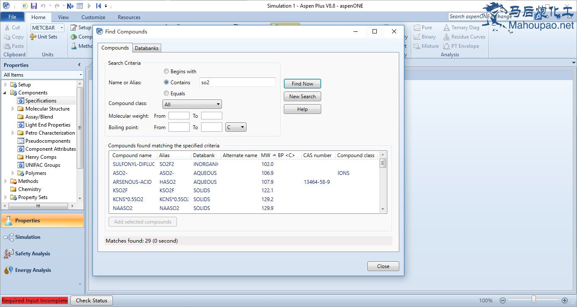This screenshot has width=577, height=307.
Task: Click the Check Status button
Action: pyautogui.click(x=91, y=301)
